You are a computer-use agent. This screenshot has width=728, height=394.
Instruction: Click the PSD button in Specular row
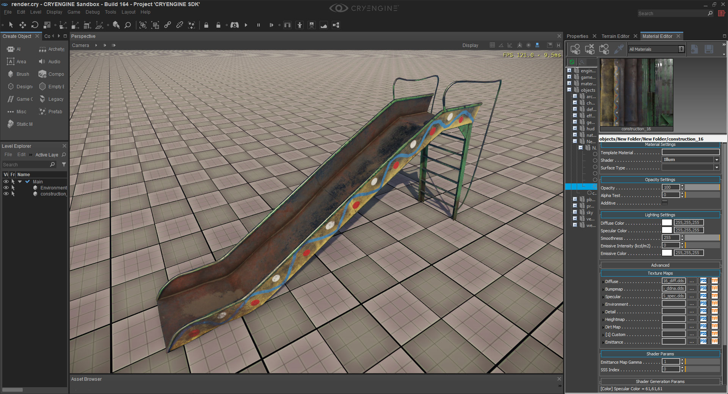click(x=703, y=296)
